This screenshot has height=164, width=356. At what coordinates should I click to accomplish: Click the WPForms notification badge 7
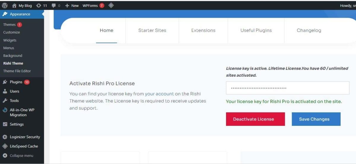(x=102, y=5)
